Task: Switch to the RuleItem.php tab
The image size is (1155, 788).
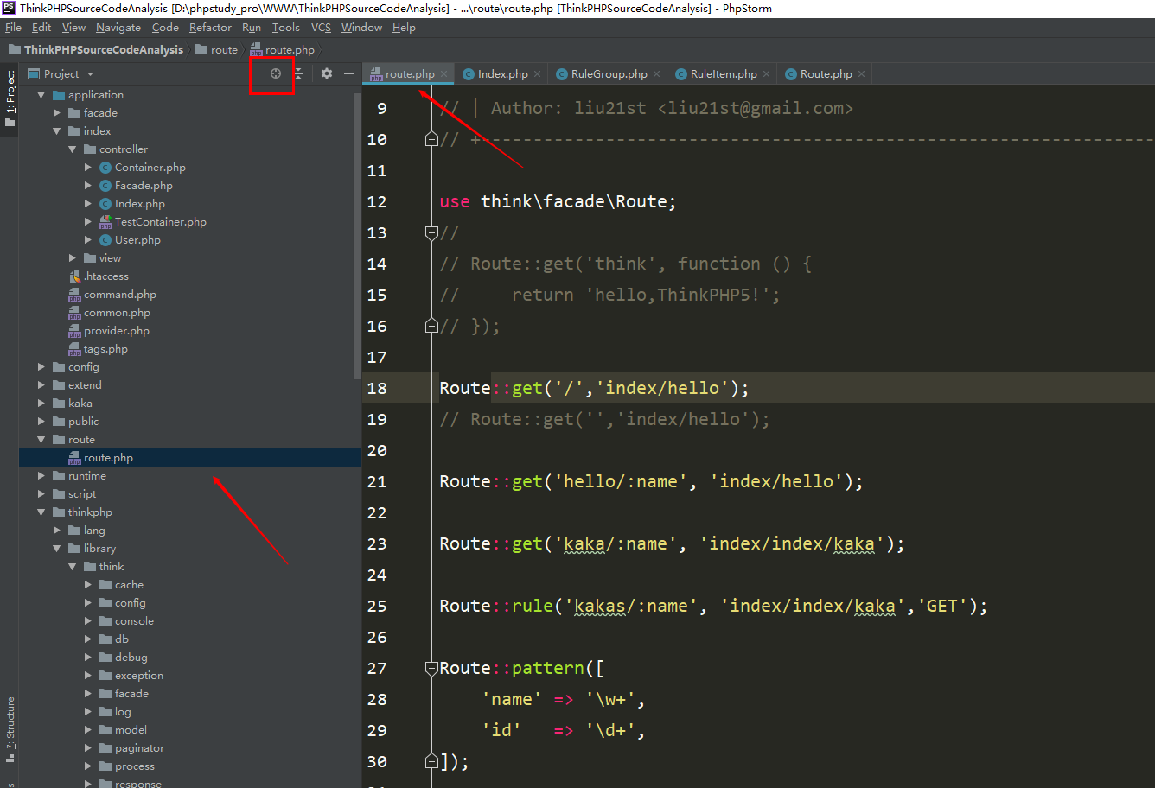Action: (723, 74)
